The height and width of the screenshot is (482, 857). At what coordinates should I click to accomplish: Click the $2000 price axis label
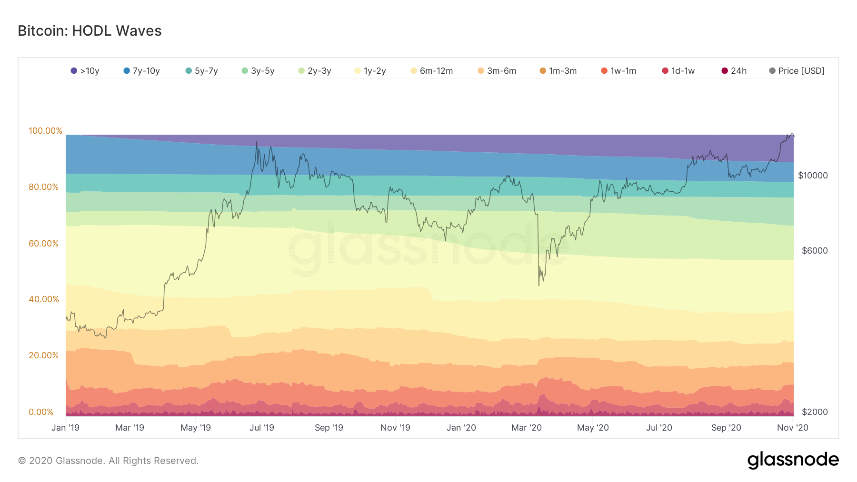click(x=815, y=412)
